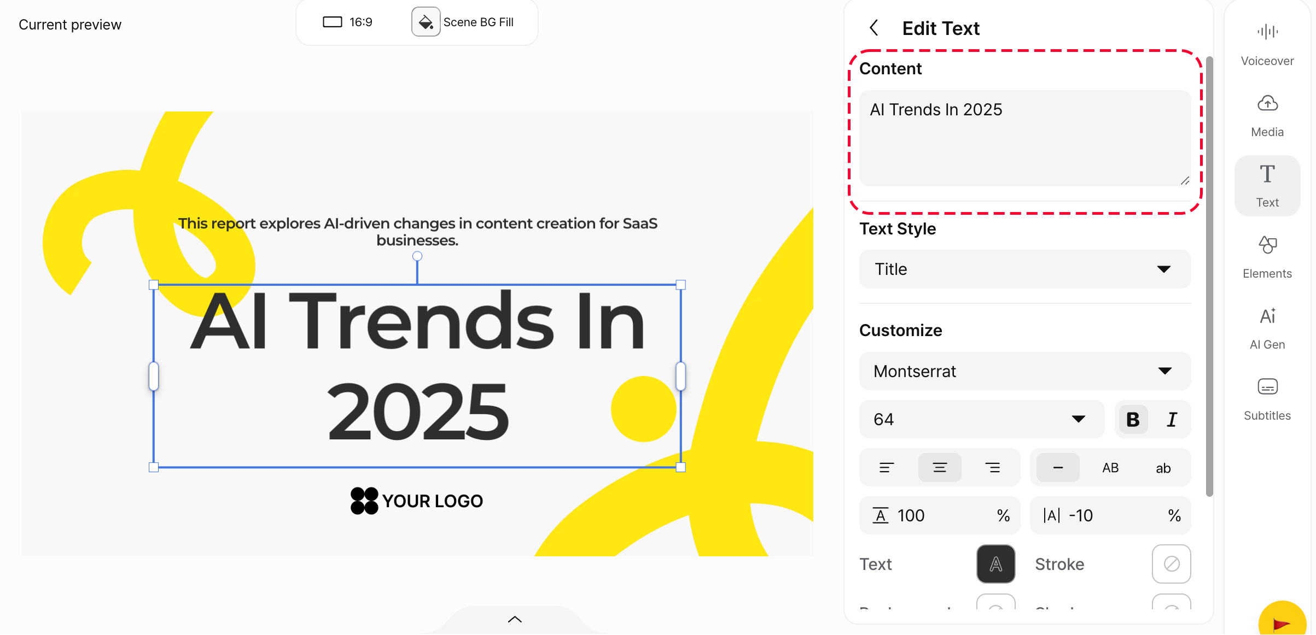
Task: Open the text color swatch
Action: 995,564
